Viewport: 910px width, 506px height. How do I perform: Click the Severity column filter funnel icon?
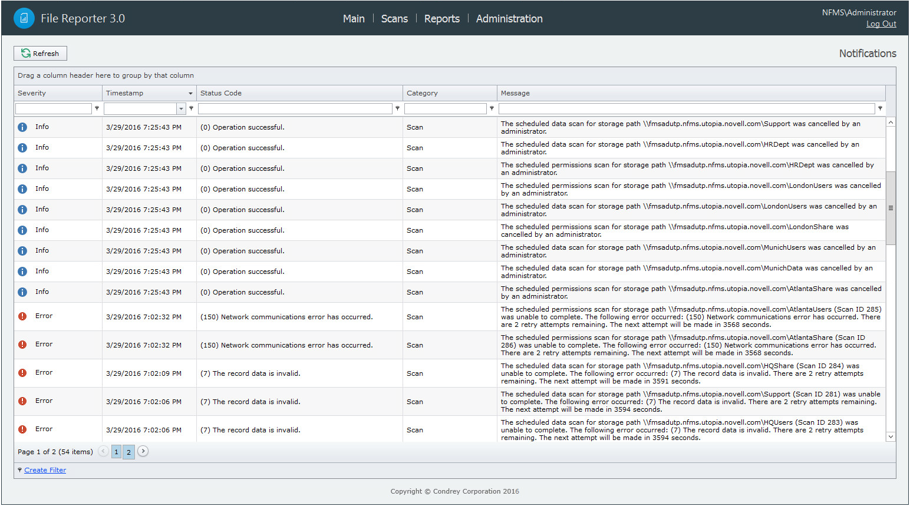click(97, 108)
